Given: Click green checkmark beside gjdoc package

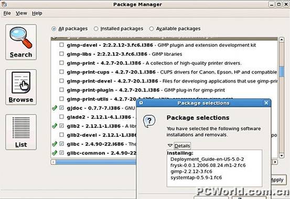Looking at the screenshot, I should [x=55, y=108].
